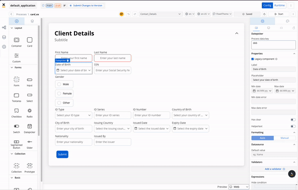Screen dimensions: 298x190
Task: Choose the Textarea component
Action: pyautogui.click(x=16, y=97)
